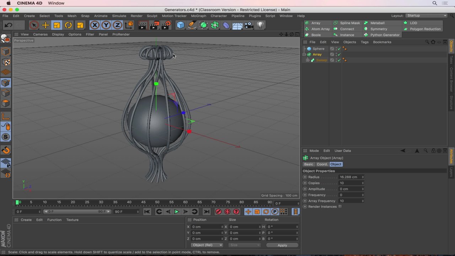Open the Sculpt menu
The height and width of the screenshot is (256, 455).
point(152,16)
